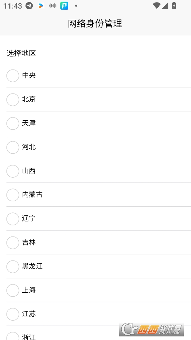Pick the 河北 radio button

[x=13, y=147]
